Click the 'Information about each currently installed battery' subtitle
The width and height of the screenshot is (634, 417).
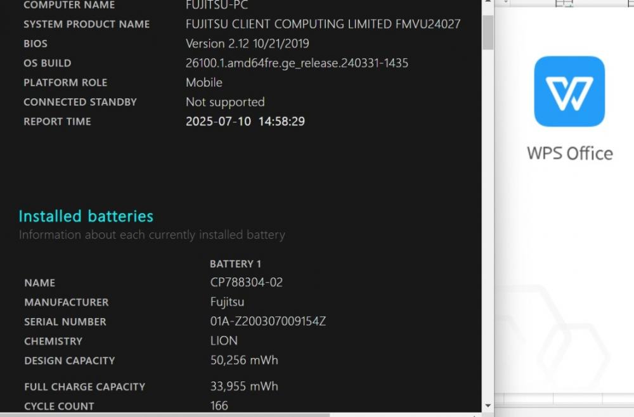[x=152, y=234]
